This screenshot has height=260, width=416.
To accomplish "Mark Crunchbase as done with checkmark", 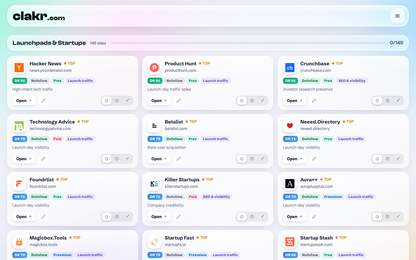I will [x=398, y=101].
